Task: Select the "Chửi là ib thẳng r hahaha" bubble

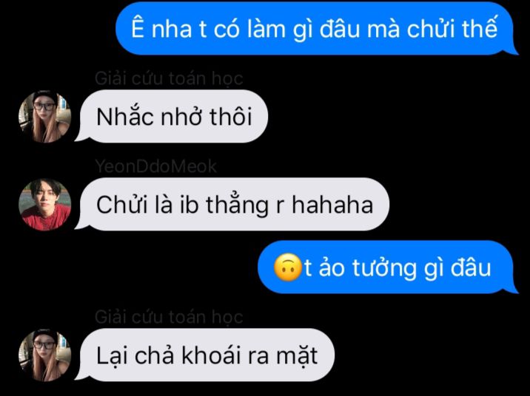Action: click(x=232, y=205)
